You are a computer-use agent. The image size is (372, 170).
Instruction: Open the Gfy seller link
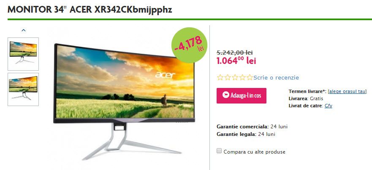tap(329, 106)
